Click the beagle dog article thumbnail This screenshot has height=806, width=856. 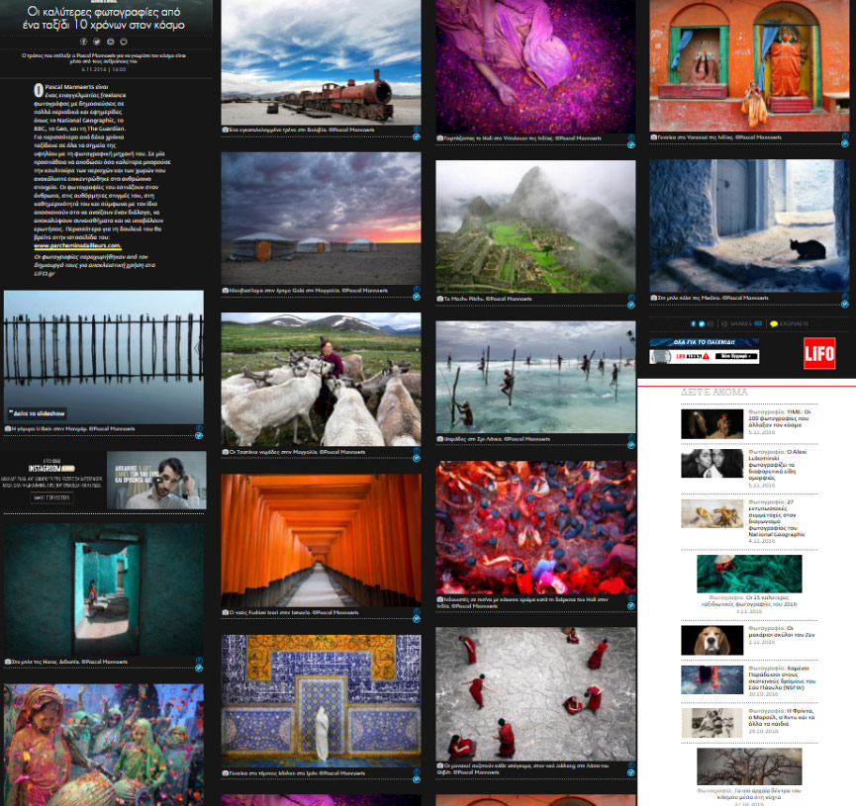pos(712,639)
